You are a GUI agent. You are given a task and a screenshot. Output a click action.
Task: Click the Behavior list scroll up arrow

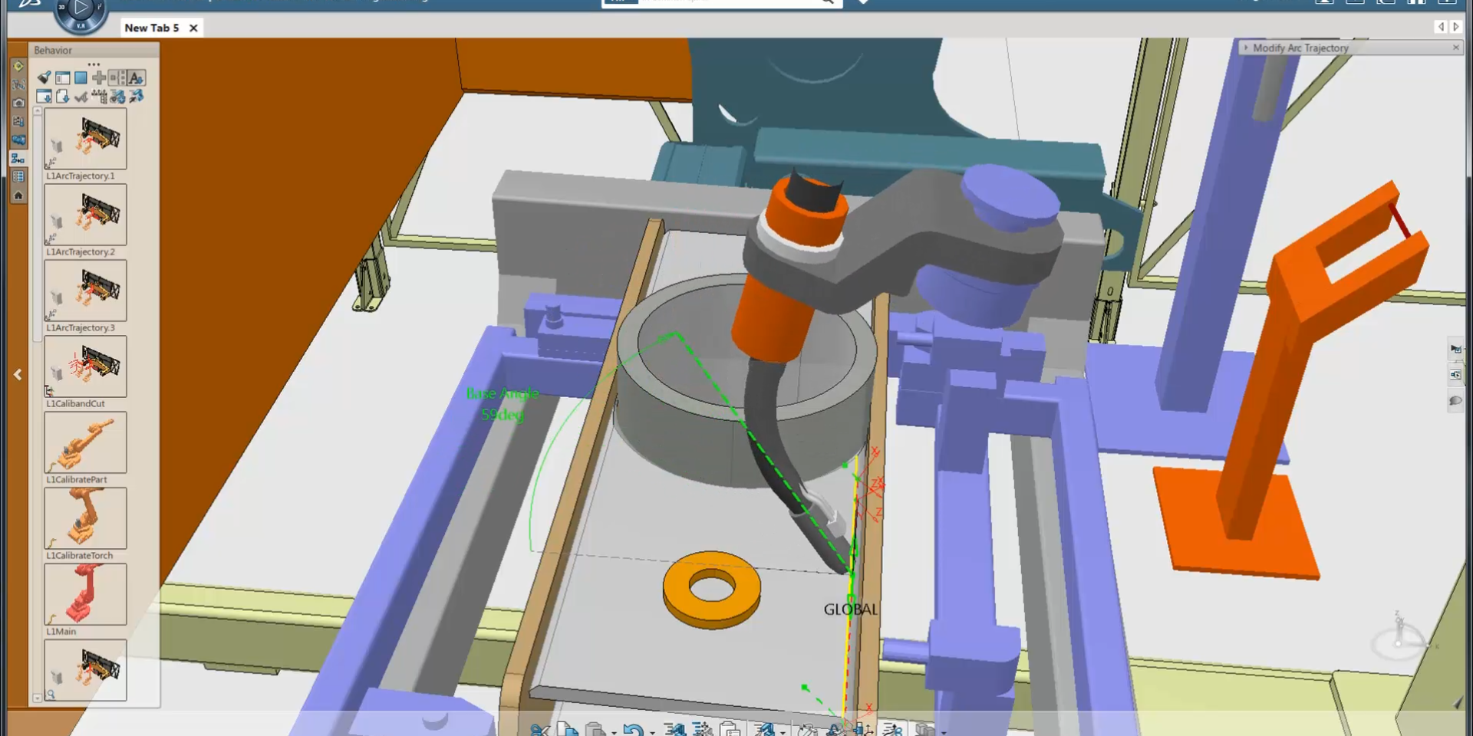tap(37, 112)
